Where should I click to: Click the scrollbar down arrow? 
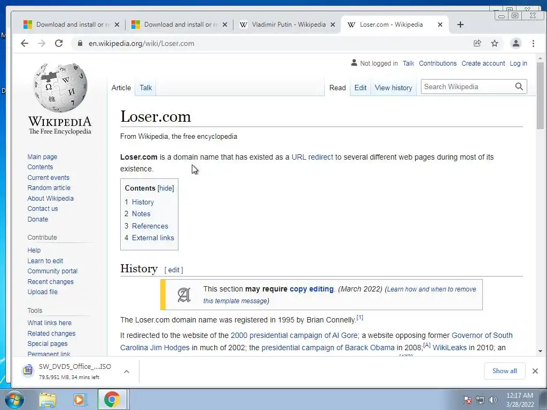pyautogui.click(x=540, y=351)
